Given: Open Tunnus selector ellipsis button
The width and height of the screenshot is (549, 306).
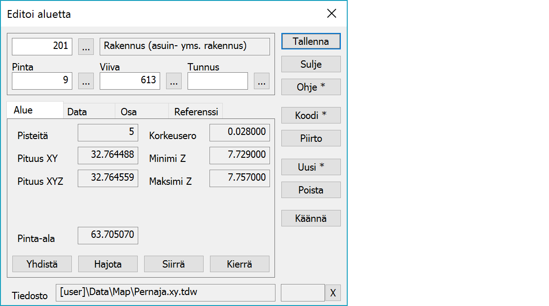Looking at the screenshot, I should click(261, 81).
